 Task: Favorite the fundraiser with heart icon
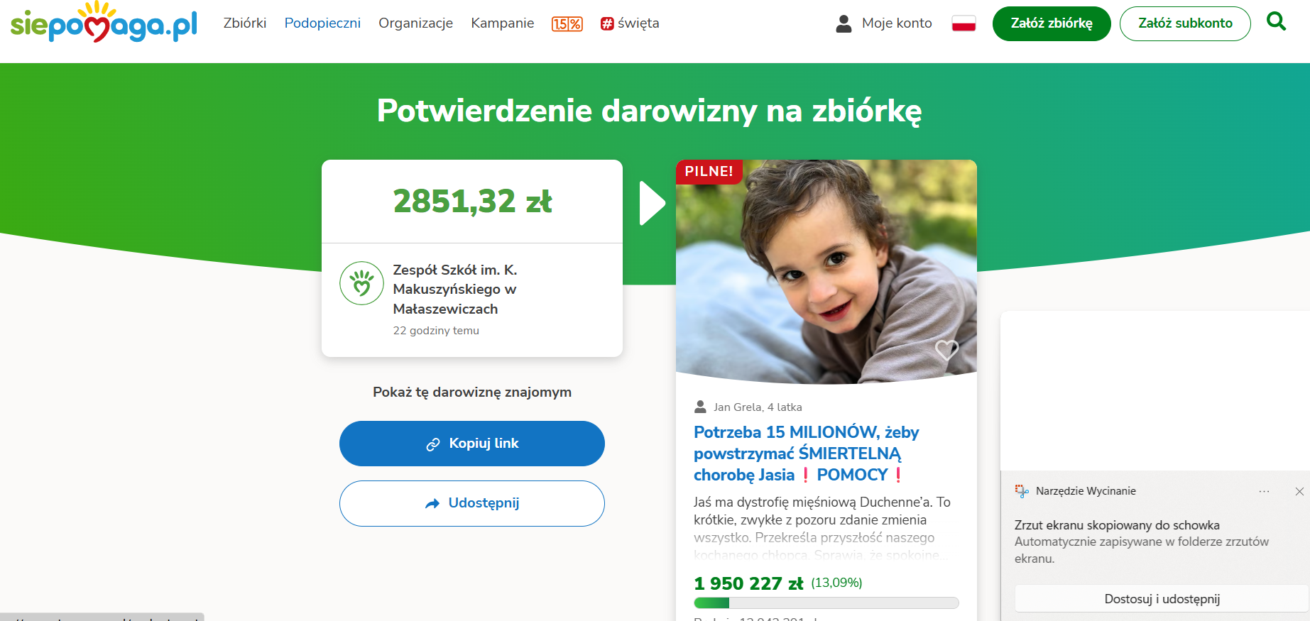click(946, 349)
